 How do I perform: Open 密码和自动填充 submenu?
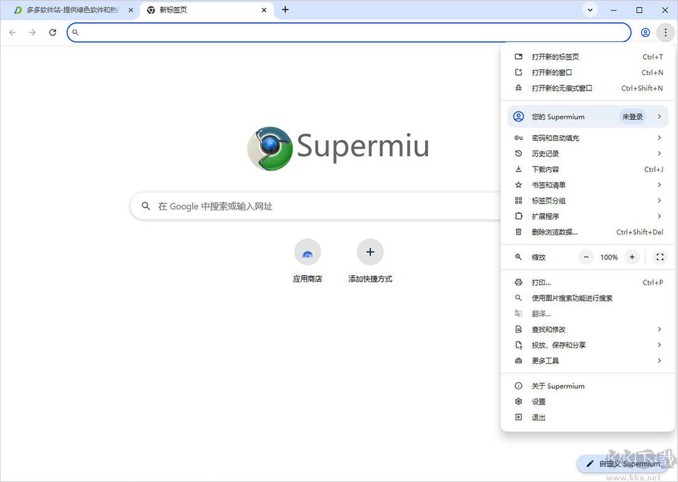588,138
